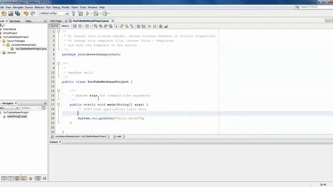Click the Undo toolbar icon
Screen dimensions: 333x187
tap(26, 14)
